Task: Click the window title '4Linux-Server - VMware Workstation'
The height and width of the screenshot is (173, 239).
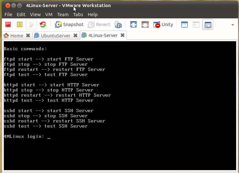Action: tap(68, 5)
